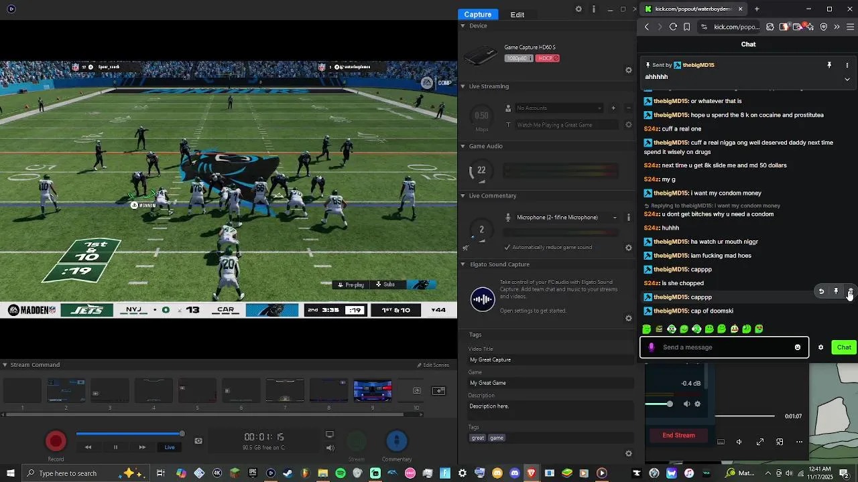858x482 pixels.
Task: Reload the Kick chat page
Action: tap(673, 27)
